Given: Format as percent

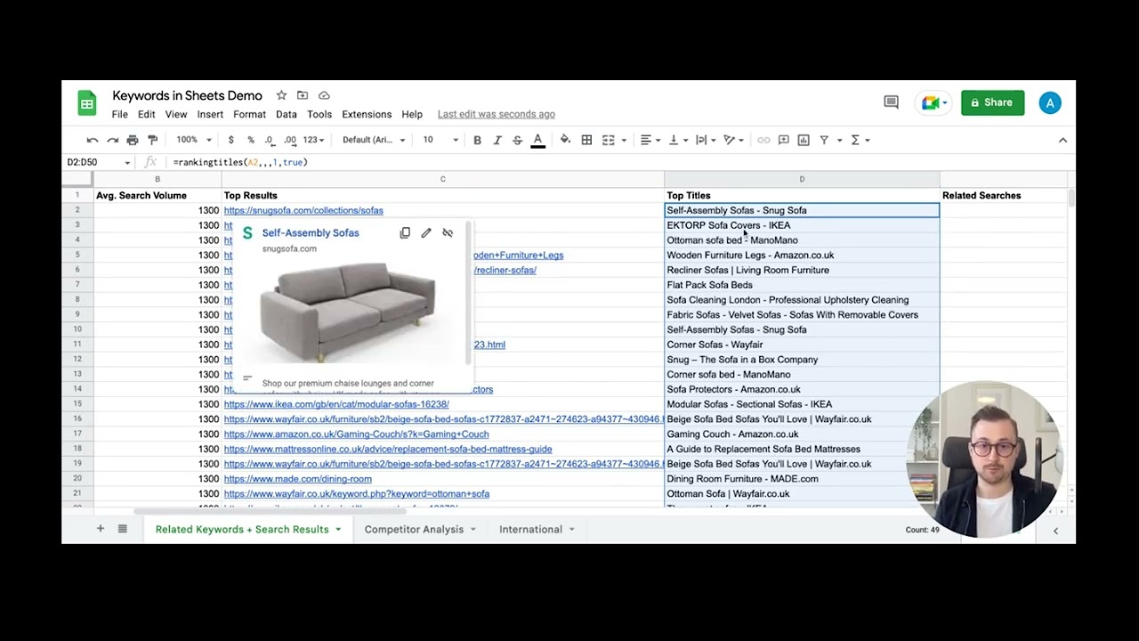Looking at the screenshot, I should click(251, 140).
